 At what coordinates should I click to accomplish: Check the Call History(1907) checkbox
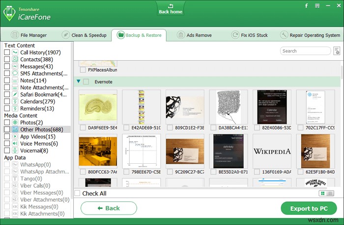coord(7,52)
